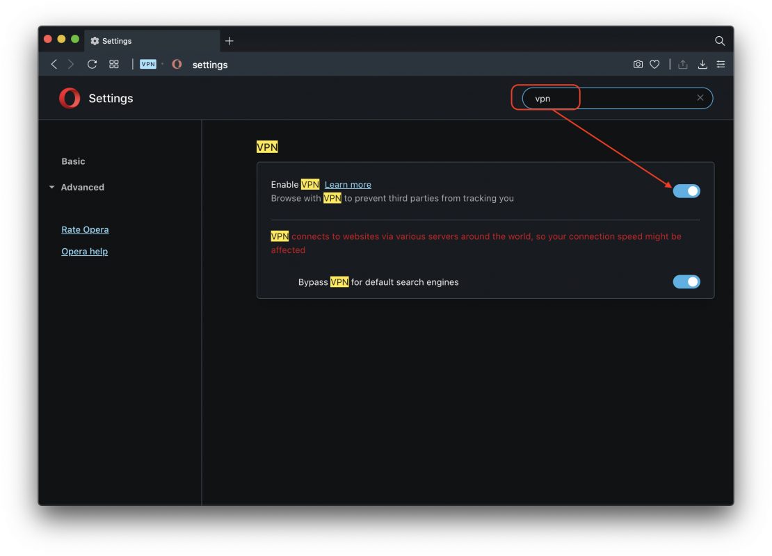The image size is (772, 556).
Task: Click the red connection speed warning text
Action: coord(476,243)
